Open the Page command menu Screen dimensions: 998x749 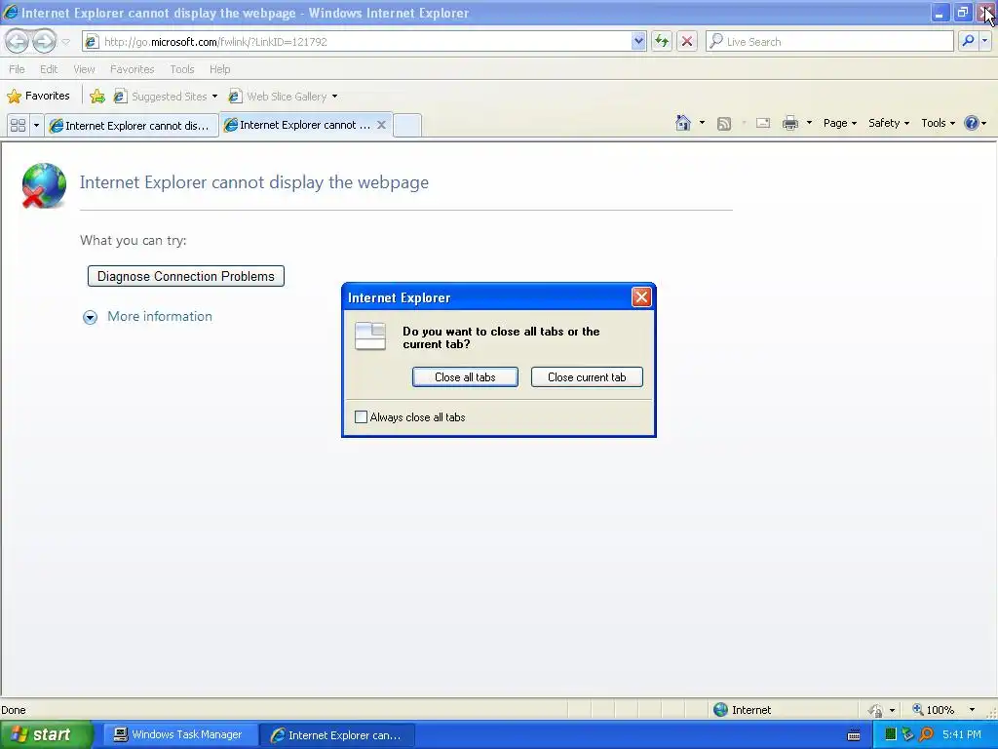click(839, 123)
